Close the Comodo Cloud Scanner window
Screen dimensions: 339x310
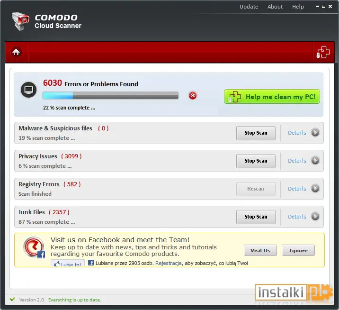(330, 7)
